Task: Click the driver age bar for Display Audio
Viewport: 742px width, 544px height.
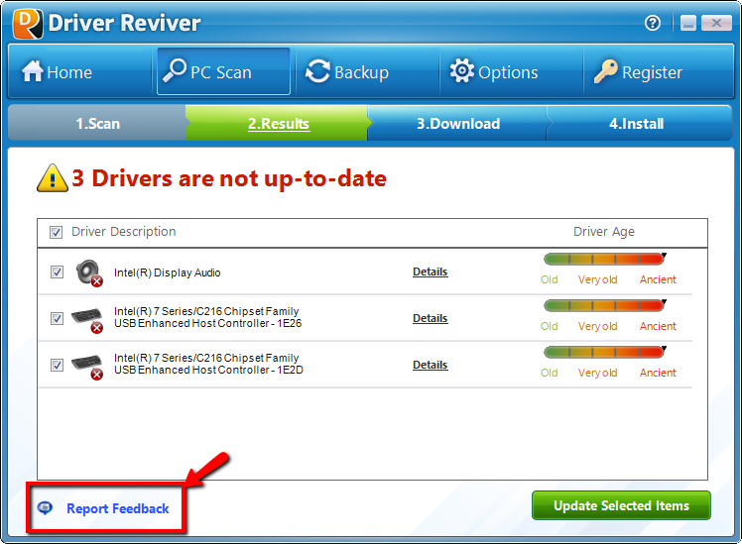Action: 603,260
